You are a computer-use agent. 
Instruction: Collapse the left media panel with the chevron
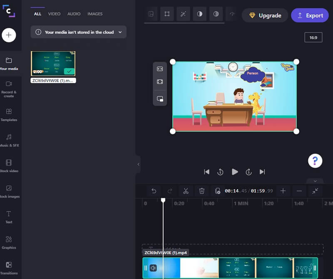pyautogui.click(x=138, y=164)
